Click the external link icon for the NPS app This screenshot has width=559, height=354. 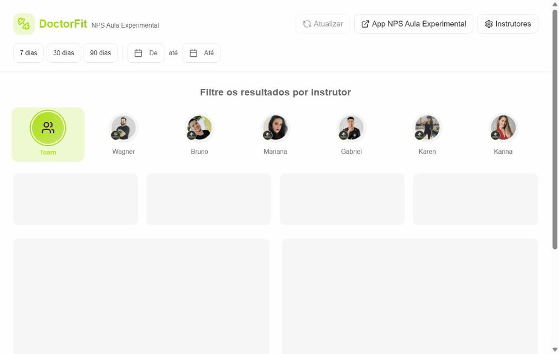point(365,24)
